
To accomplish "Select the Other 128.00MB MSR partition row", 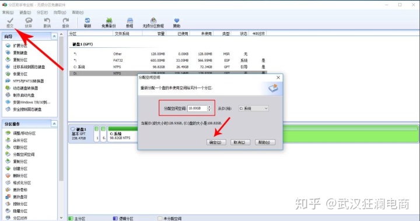I will point(168,54).
